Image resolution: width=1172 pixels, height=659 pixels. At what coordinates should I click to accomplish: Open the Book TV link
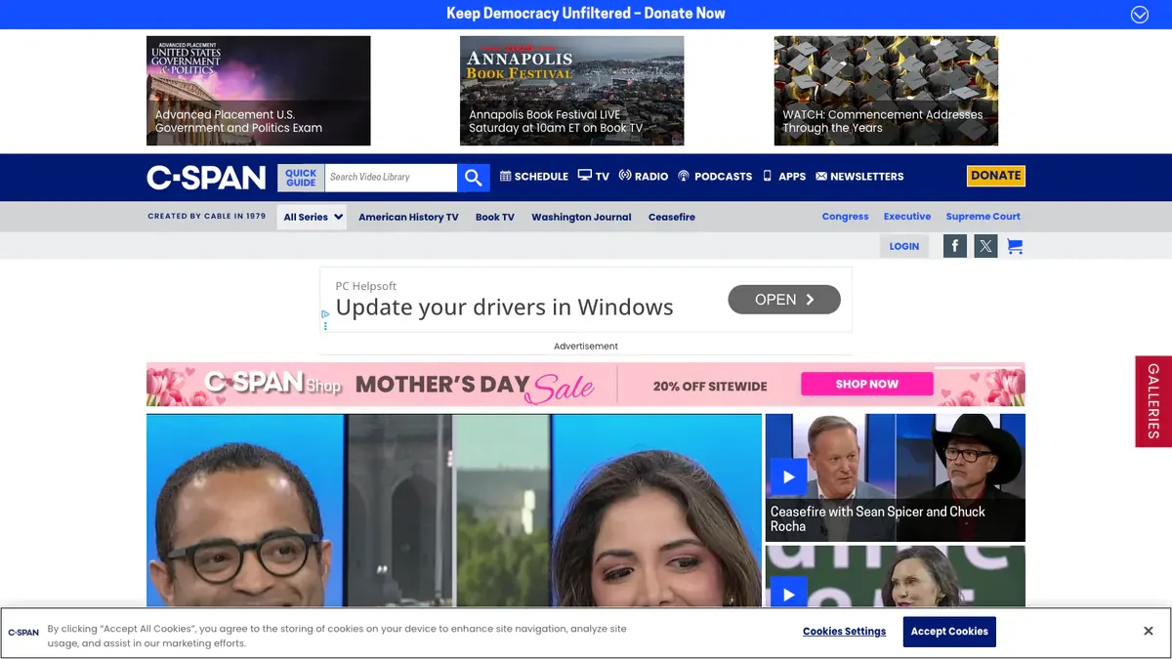(494, 217)
